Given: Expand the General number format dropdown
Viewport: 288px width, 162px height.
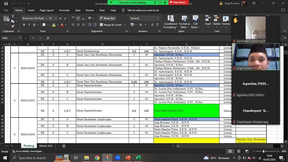Looking at the screenshot, I should (158, 18).
